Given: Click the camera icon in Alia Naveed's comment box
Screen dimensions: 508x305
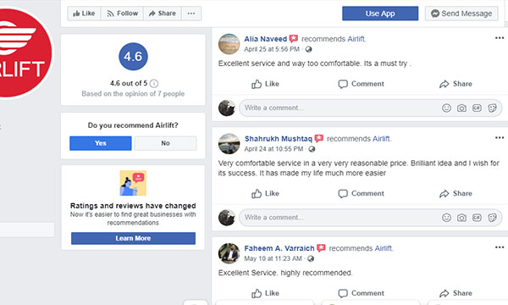Looking at the screenshot, I should pos(461,108).
